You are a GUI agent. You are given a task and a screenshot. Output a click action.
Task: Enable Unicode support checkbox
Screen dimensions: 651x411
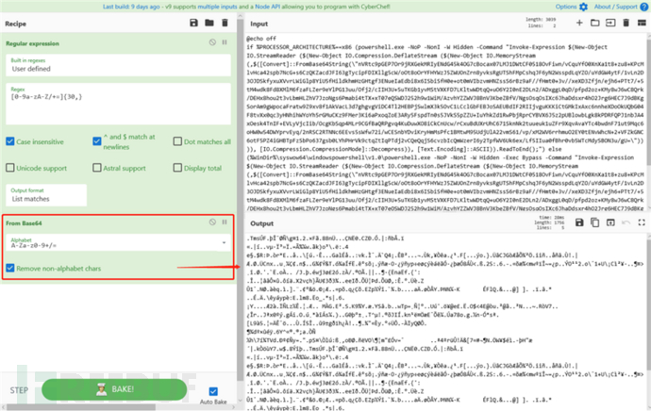pos(10,168)
